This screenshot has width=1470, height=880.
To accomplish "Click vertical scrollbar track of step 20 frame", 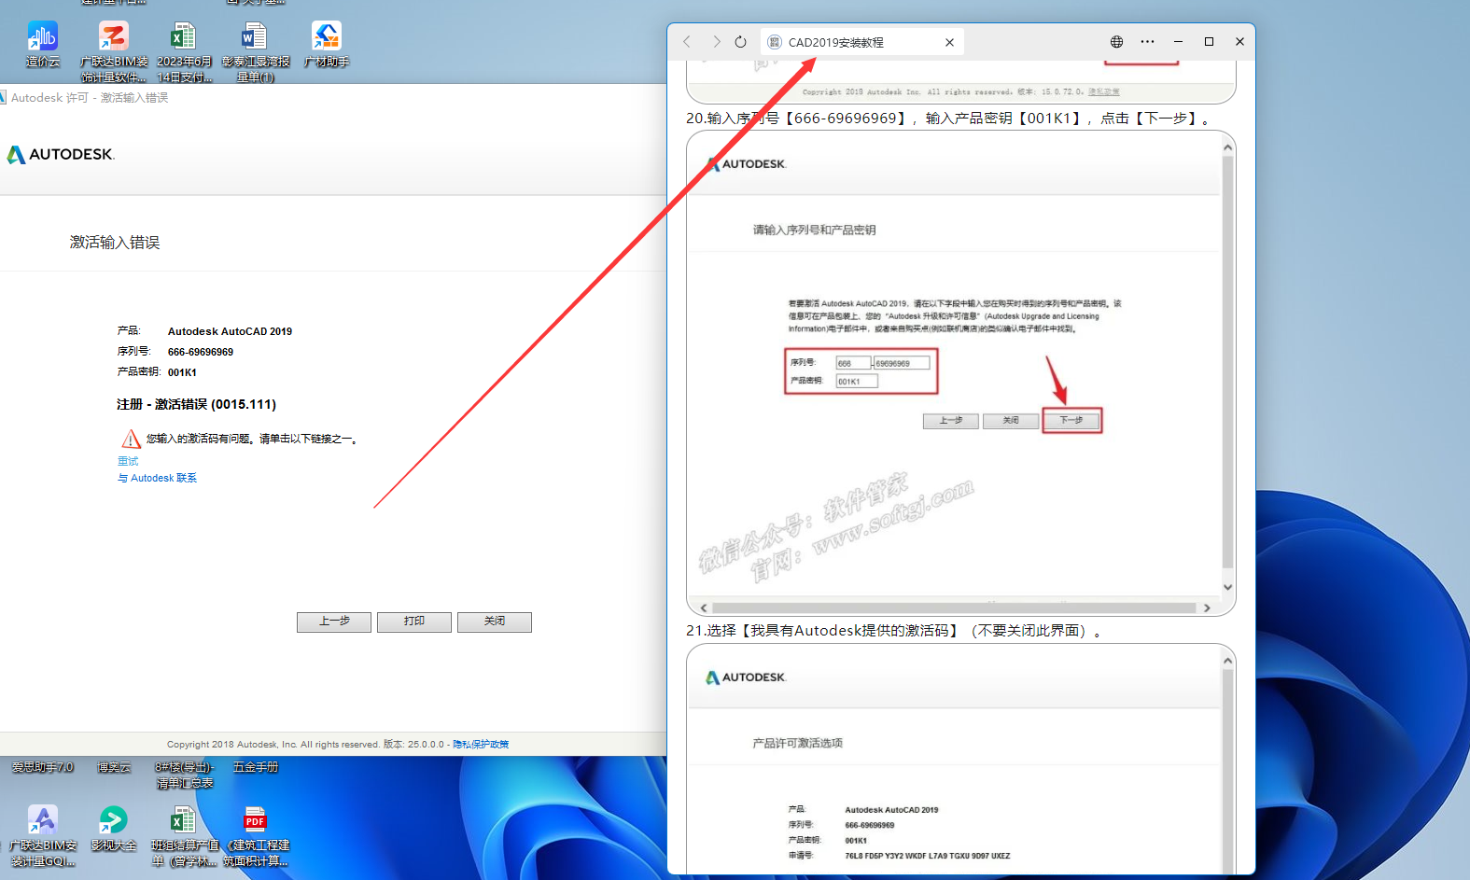I will click(x=1227, y=364).
